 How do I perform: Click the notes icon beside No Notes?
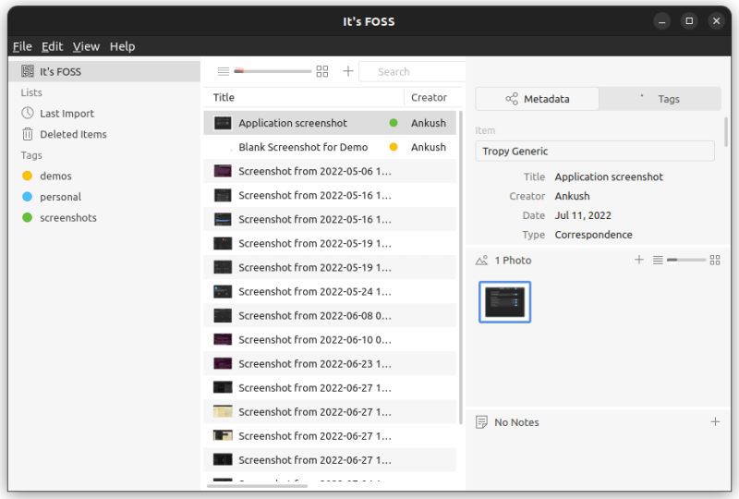[481, 422]
